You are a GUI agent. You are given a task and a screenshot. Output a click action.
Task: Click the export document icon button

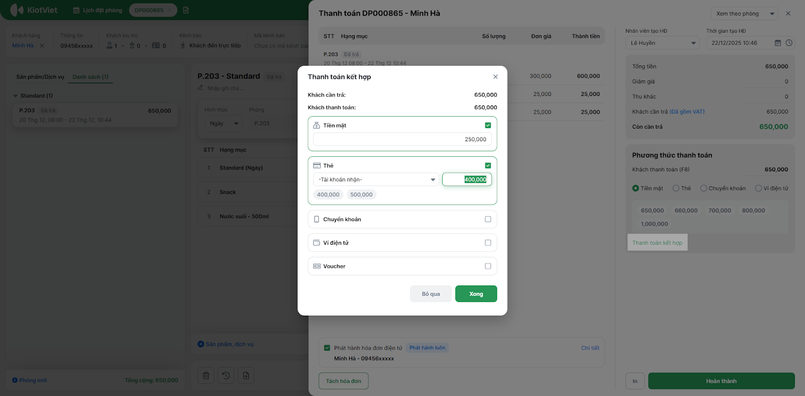(246, 375)
